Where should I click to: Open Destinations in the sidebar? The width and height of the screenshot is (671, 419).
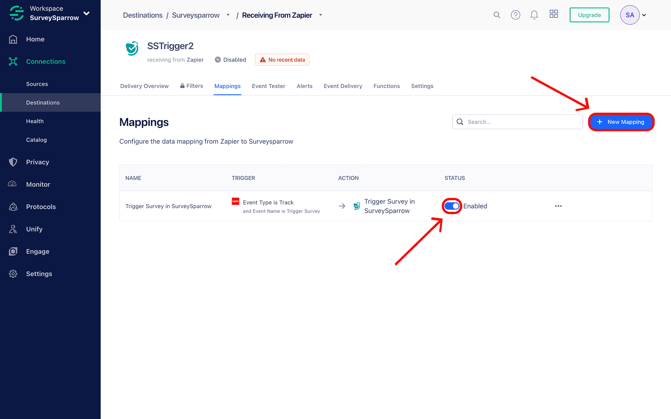click(43, 102)
